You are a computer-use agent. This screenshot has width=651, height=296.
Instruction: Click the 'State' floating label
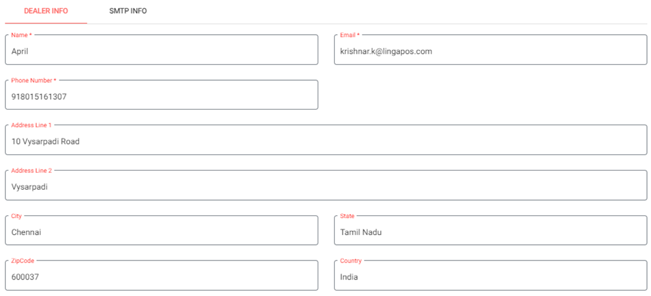347,215
